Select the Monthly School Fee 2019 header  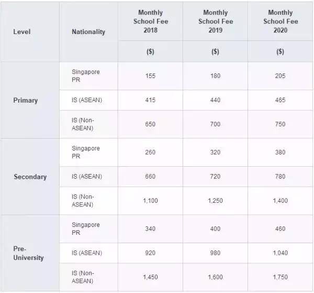[215, 21]
